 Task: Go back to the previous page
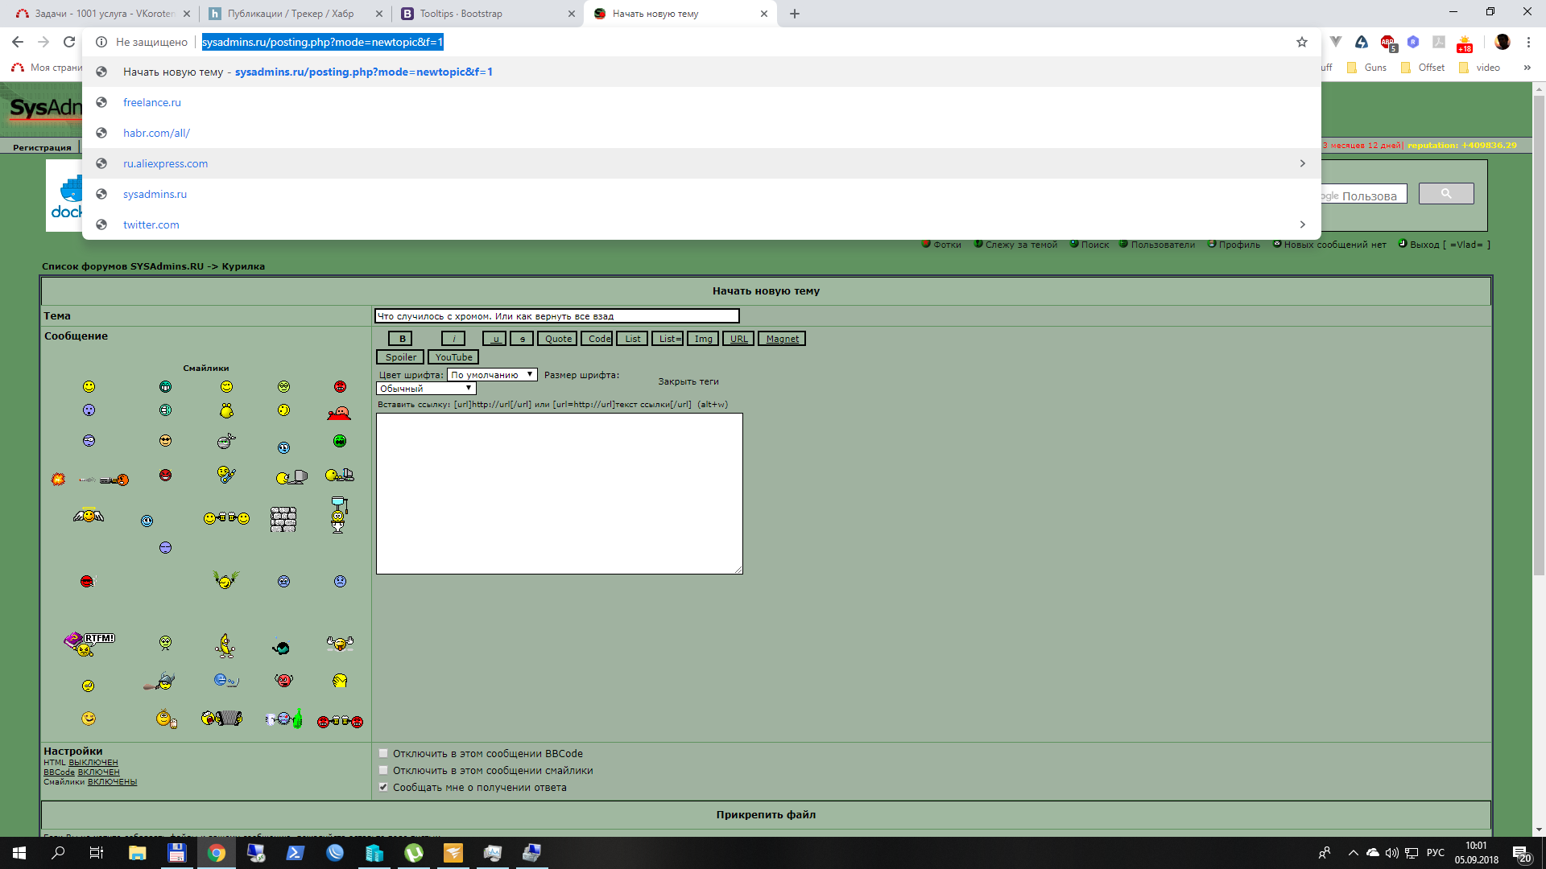coord(18,42)
